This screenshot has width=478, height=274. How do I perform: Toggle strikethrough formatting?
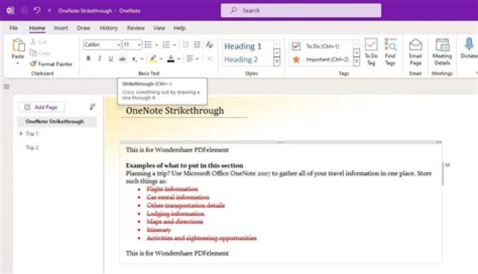122,58
